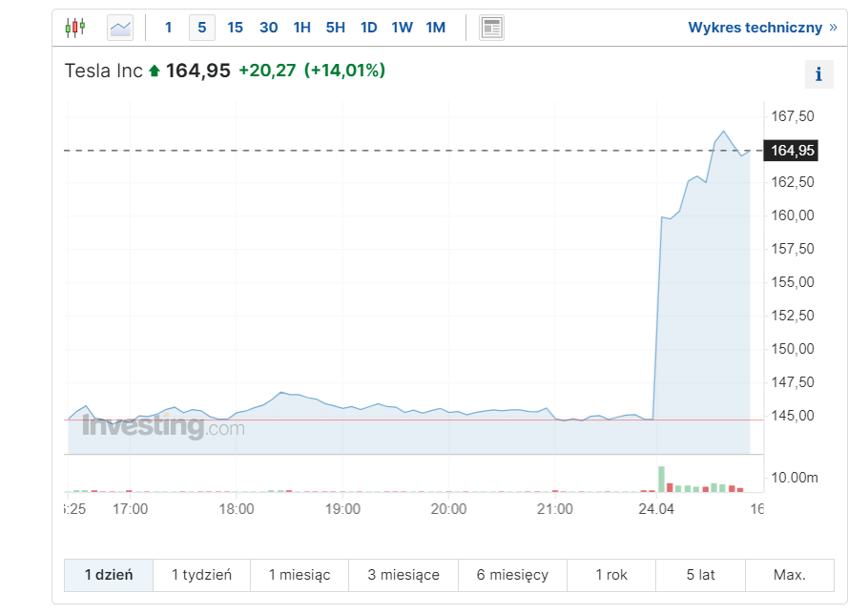Open the Wykres techniczny link
Image resolution: width=848 pixels, height=614 pixels.
click(x=762, y=28)
